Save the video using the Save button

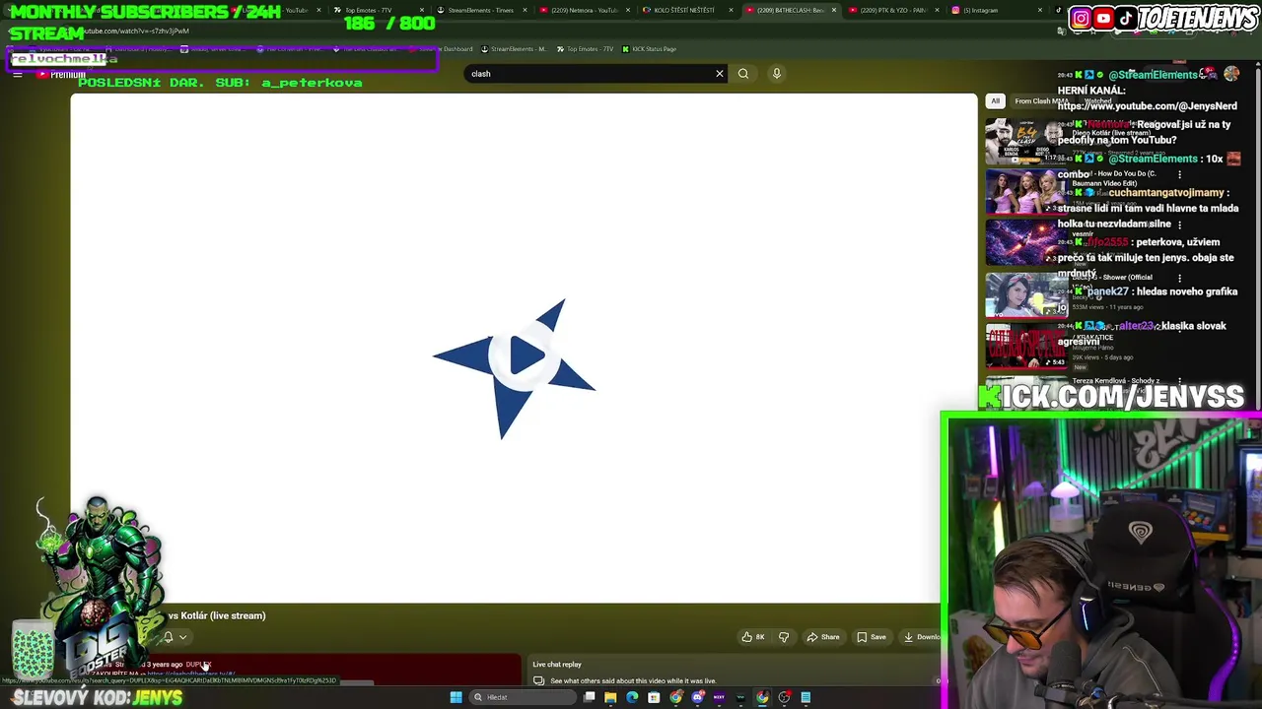[x=872, y=637]
